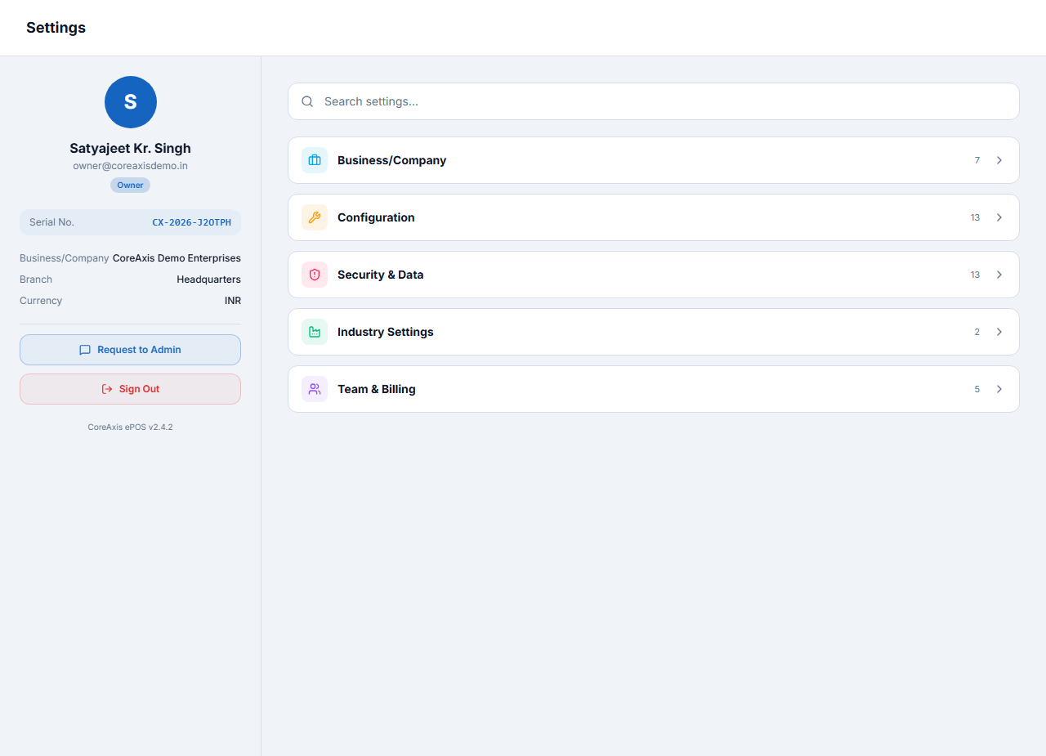Open the Team & Billing label
The image size is (1046, 756).
(376, 389)
